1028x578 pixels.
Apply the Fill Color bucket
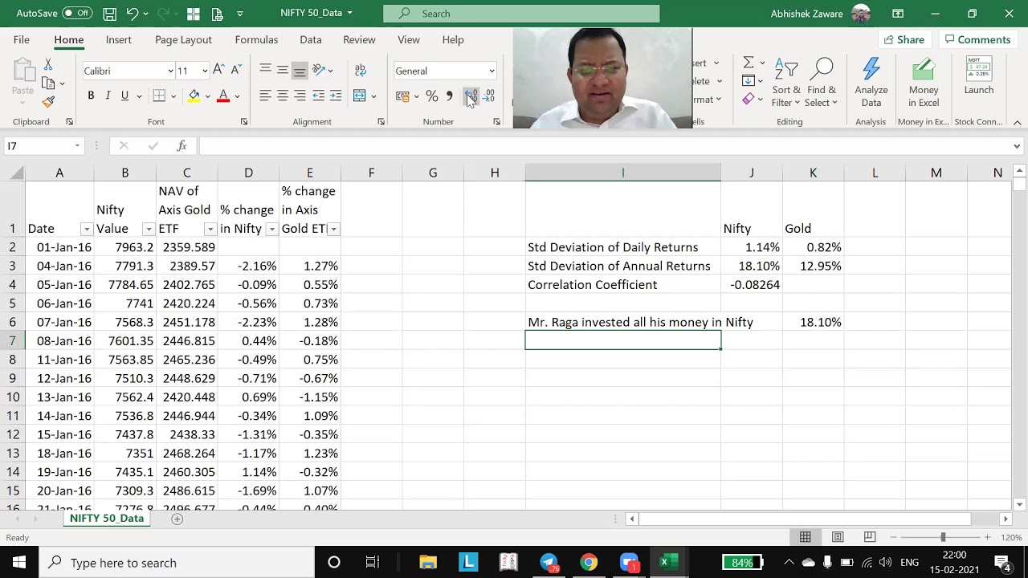pyautogui.click(x=194, y=96)
